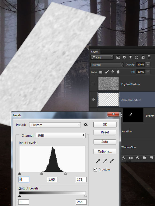The height and width of the screenshot is (206, 155).
Task: Click the type layer filter icon
Action: click(130, 57)
